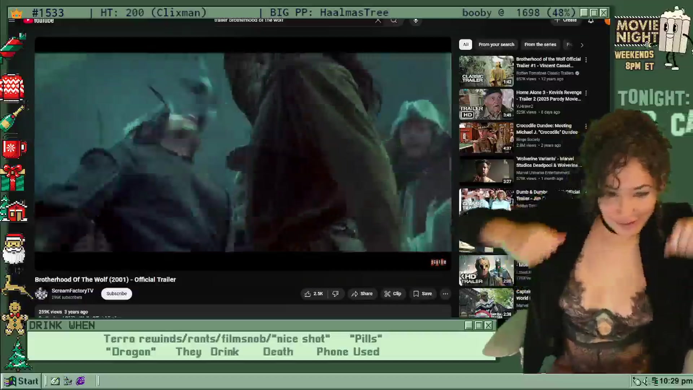This screenshot has width=693, height=390.
Task: Open the Windows Start menu
Action: (x=21, y=381)
